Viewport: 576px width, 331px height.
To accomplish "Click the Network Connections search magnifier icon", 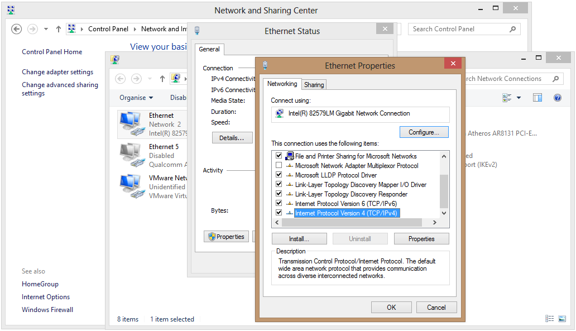I will pos(556,79).
